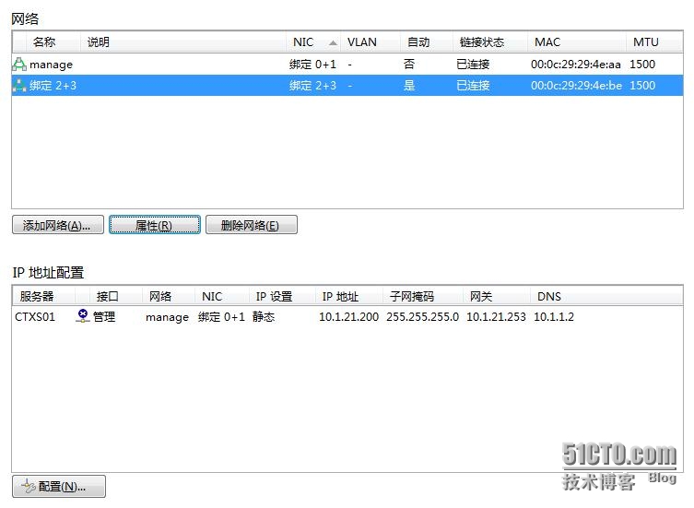This screenshot has width=694, height=508.
Task: Click 绑定 0+1 NIC cell in IP table
Action: tap(221, 316)
